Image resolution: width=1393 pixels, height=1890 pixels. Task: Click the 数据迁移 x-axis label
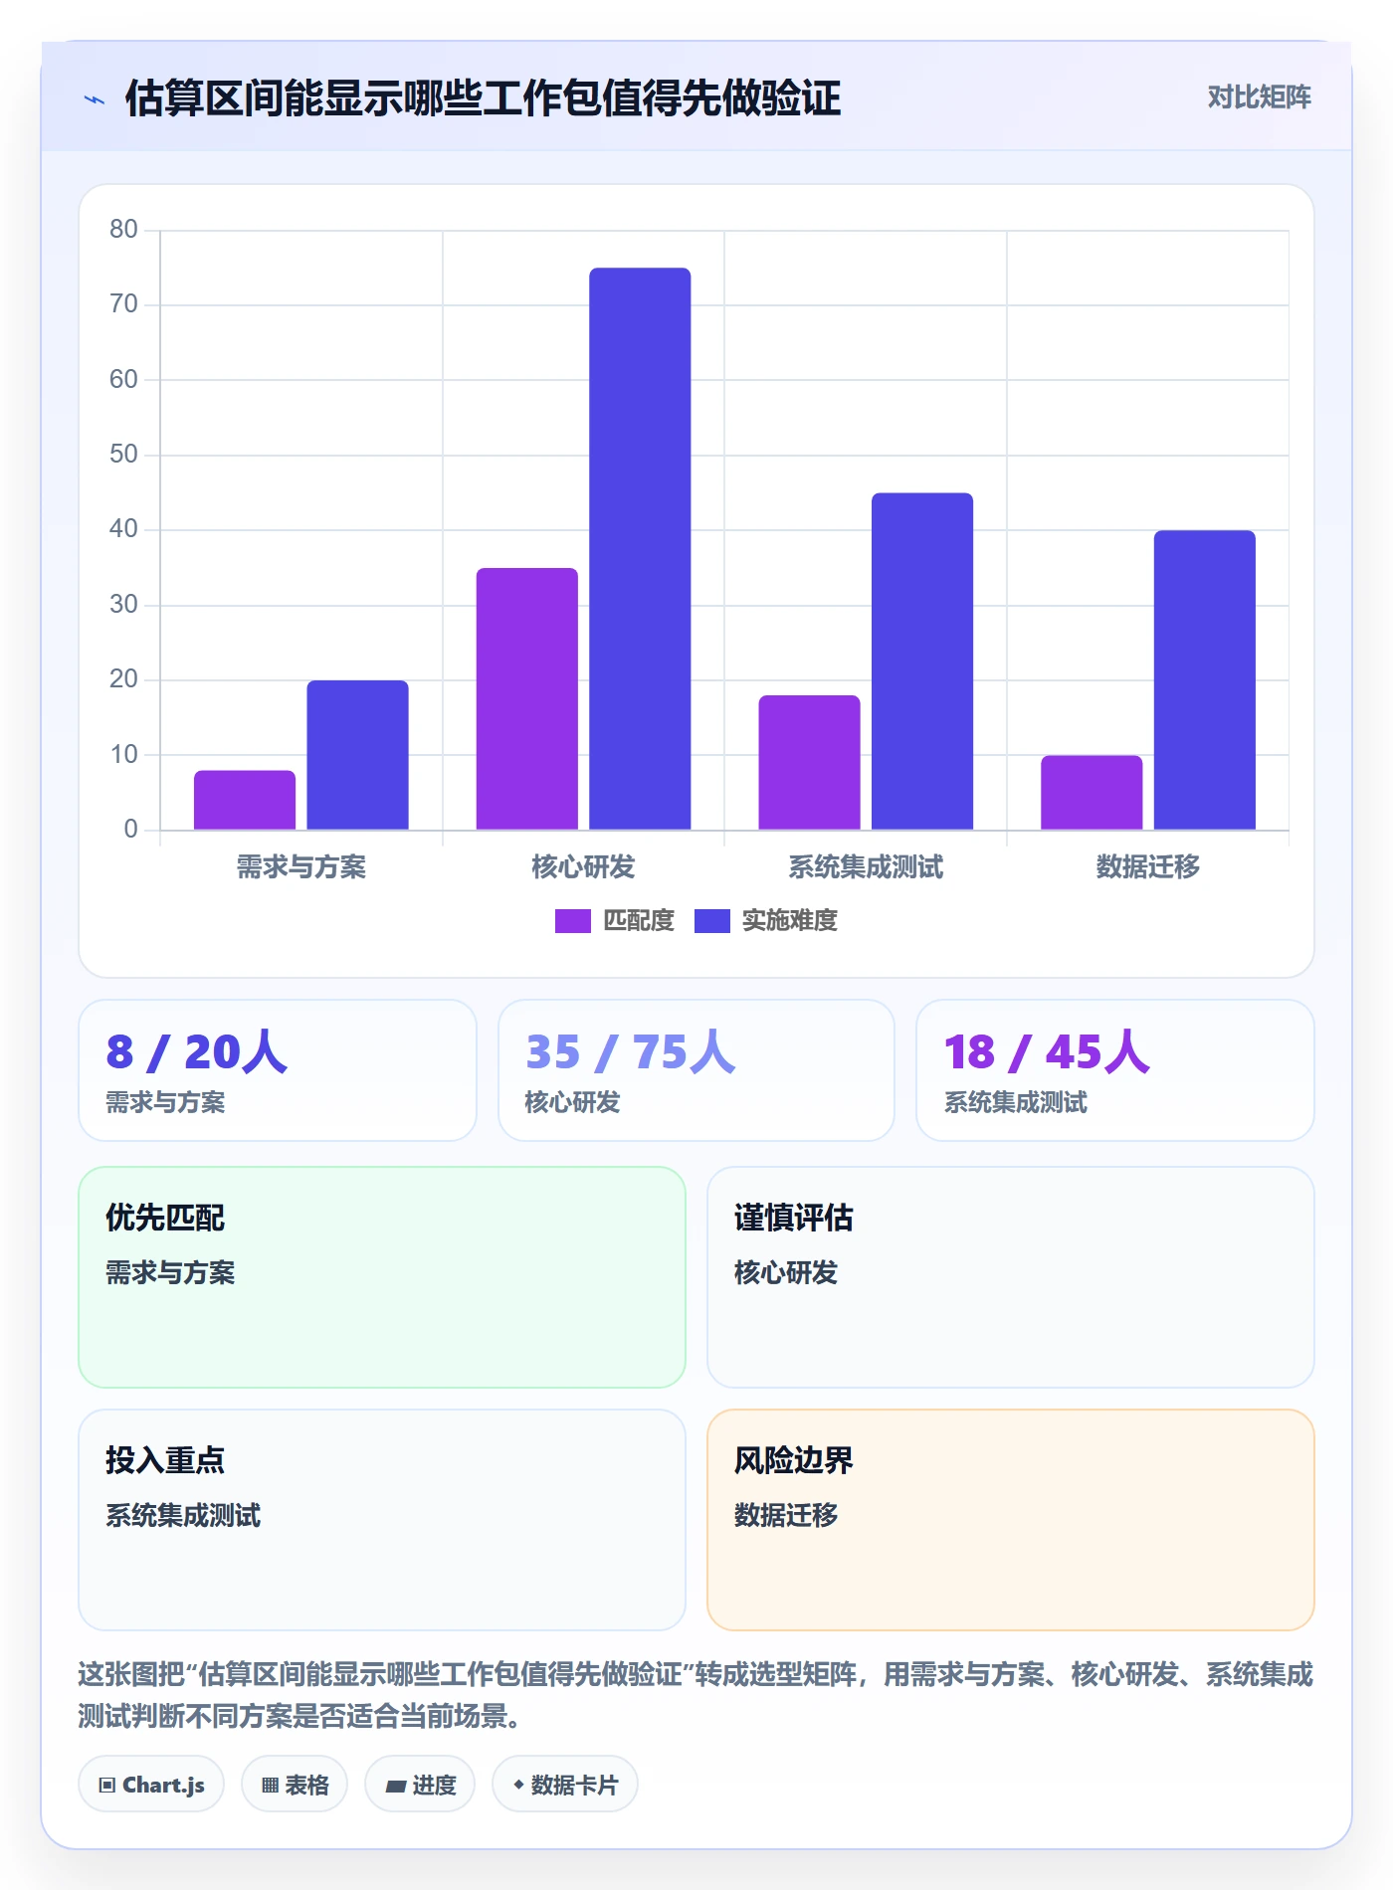point(1148,867)
